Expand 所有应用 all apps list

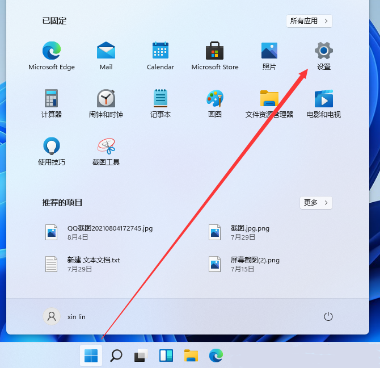309,21
